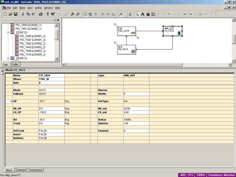The width and height of the screenshot is (236, 177).
Task: Click the back left-arrow navigation icon
Action: 103,14
